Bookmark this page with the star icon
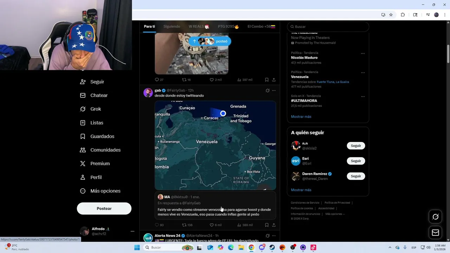This screenshot has height=253, width=450. pos(391,15)
